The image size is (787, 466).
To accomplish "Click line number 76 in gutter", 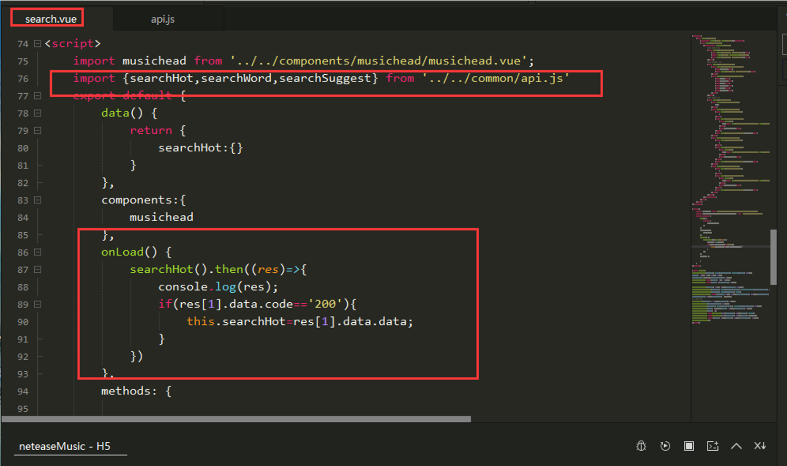I will pos(23,78).
